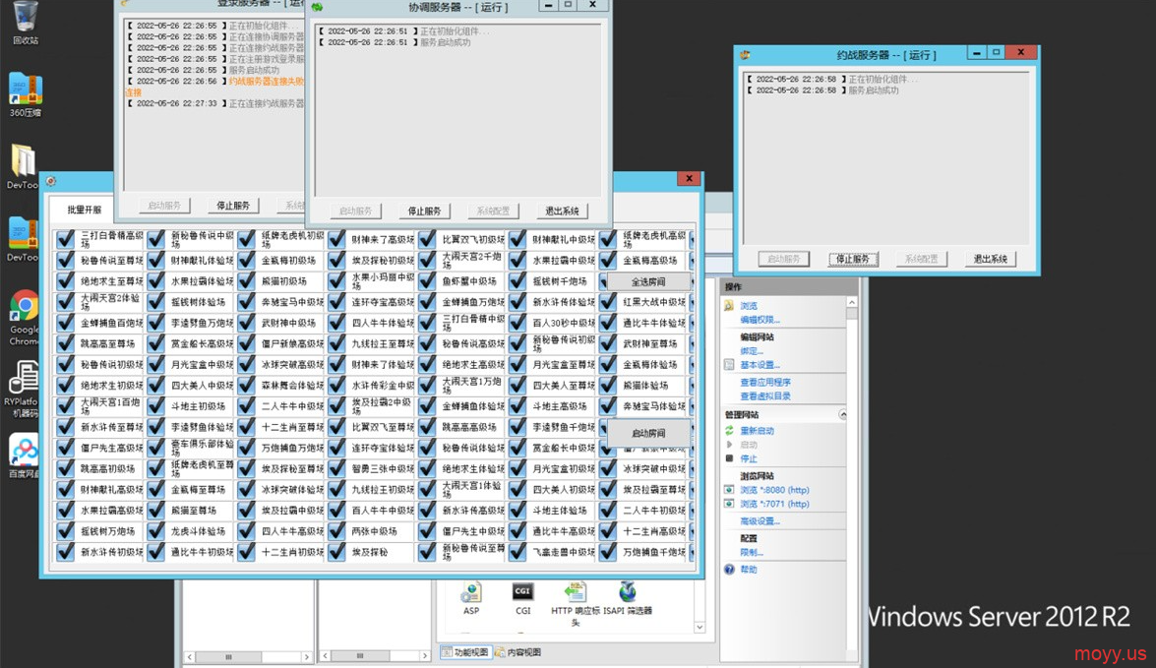Collapse the 管理网站 section chevron
The width and height of the screenshot is (1156, 668).
(843, 414)
